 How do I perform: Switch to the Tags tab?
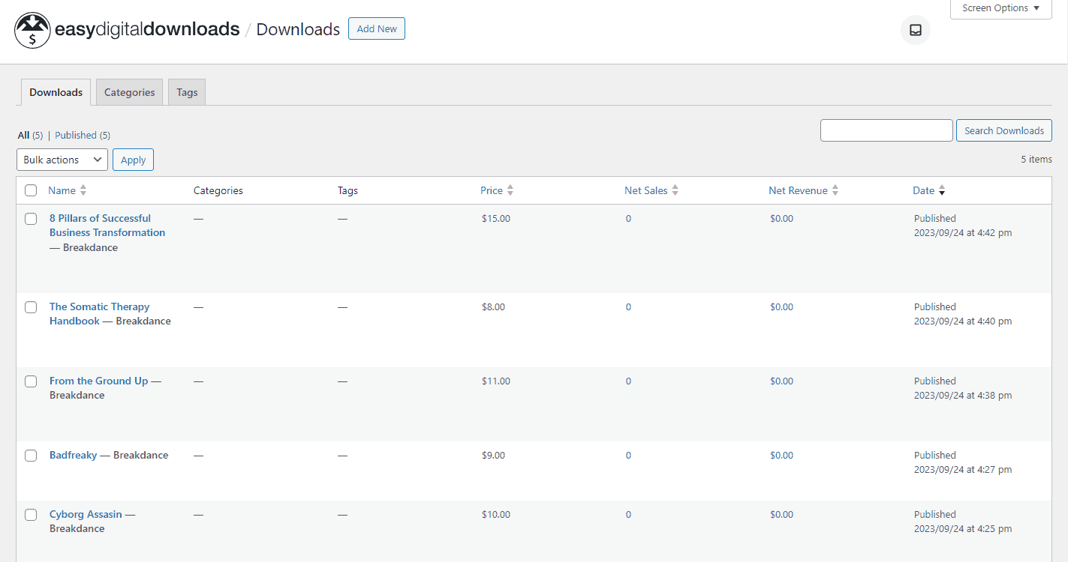pyautogui.click(x=187, y=92)
